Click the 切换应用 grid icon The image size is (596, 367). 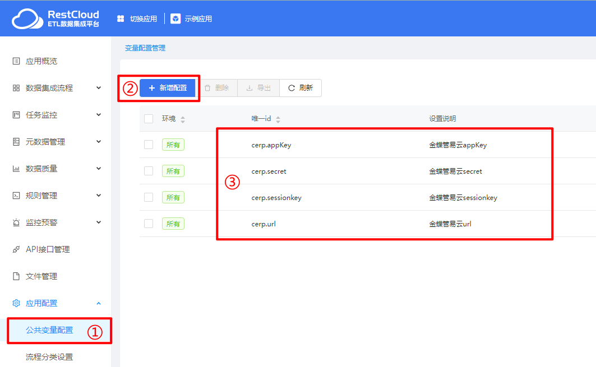[x=121, y=18]
